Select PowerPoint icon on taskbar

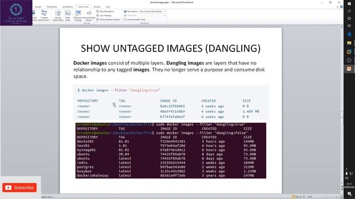(349, 69)
